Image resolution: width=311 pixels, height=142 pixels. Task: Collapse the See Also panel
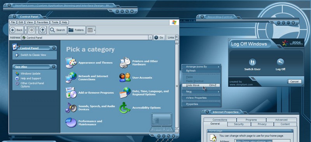tap(54, 67)
